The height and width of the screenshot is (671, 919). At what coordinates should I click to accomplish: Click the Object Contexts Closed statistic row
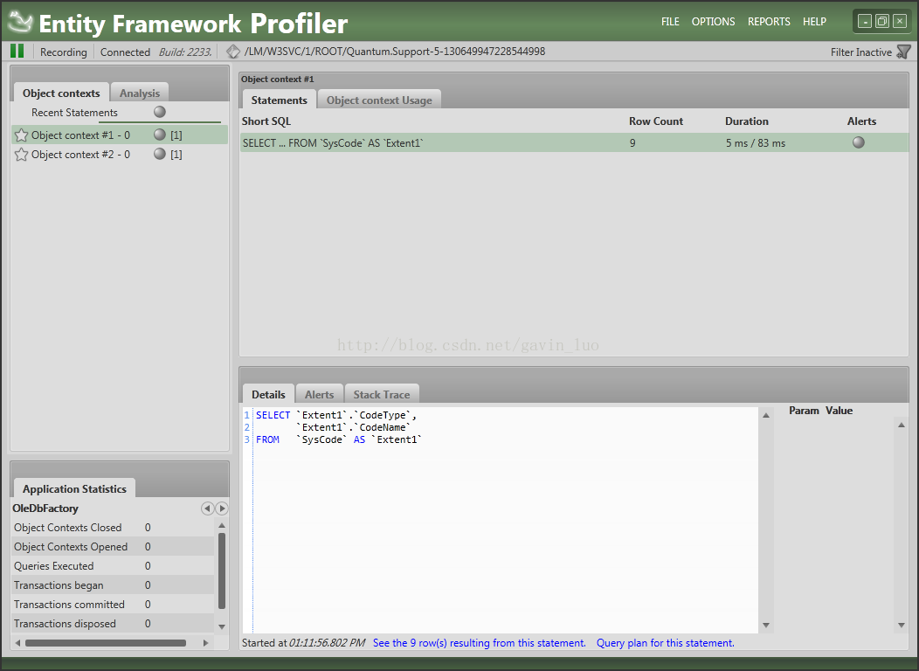point(113,528)
